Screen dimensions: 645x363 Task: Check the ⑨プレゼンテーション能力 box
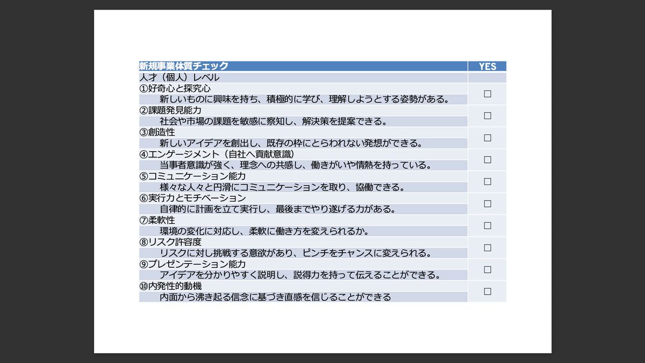(x=487, y=269)
